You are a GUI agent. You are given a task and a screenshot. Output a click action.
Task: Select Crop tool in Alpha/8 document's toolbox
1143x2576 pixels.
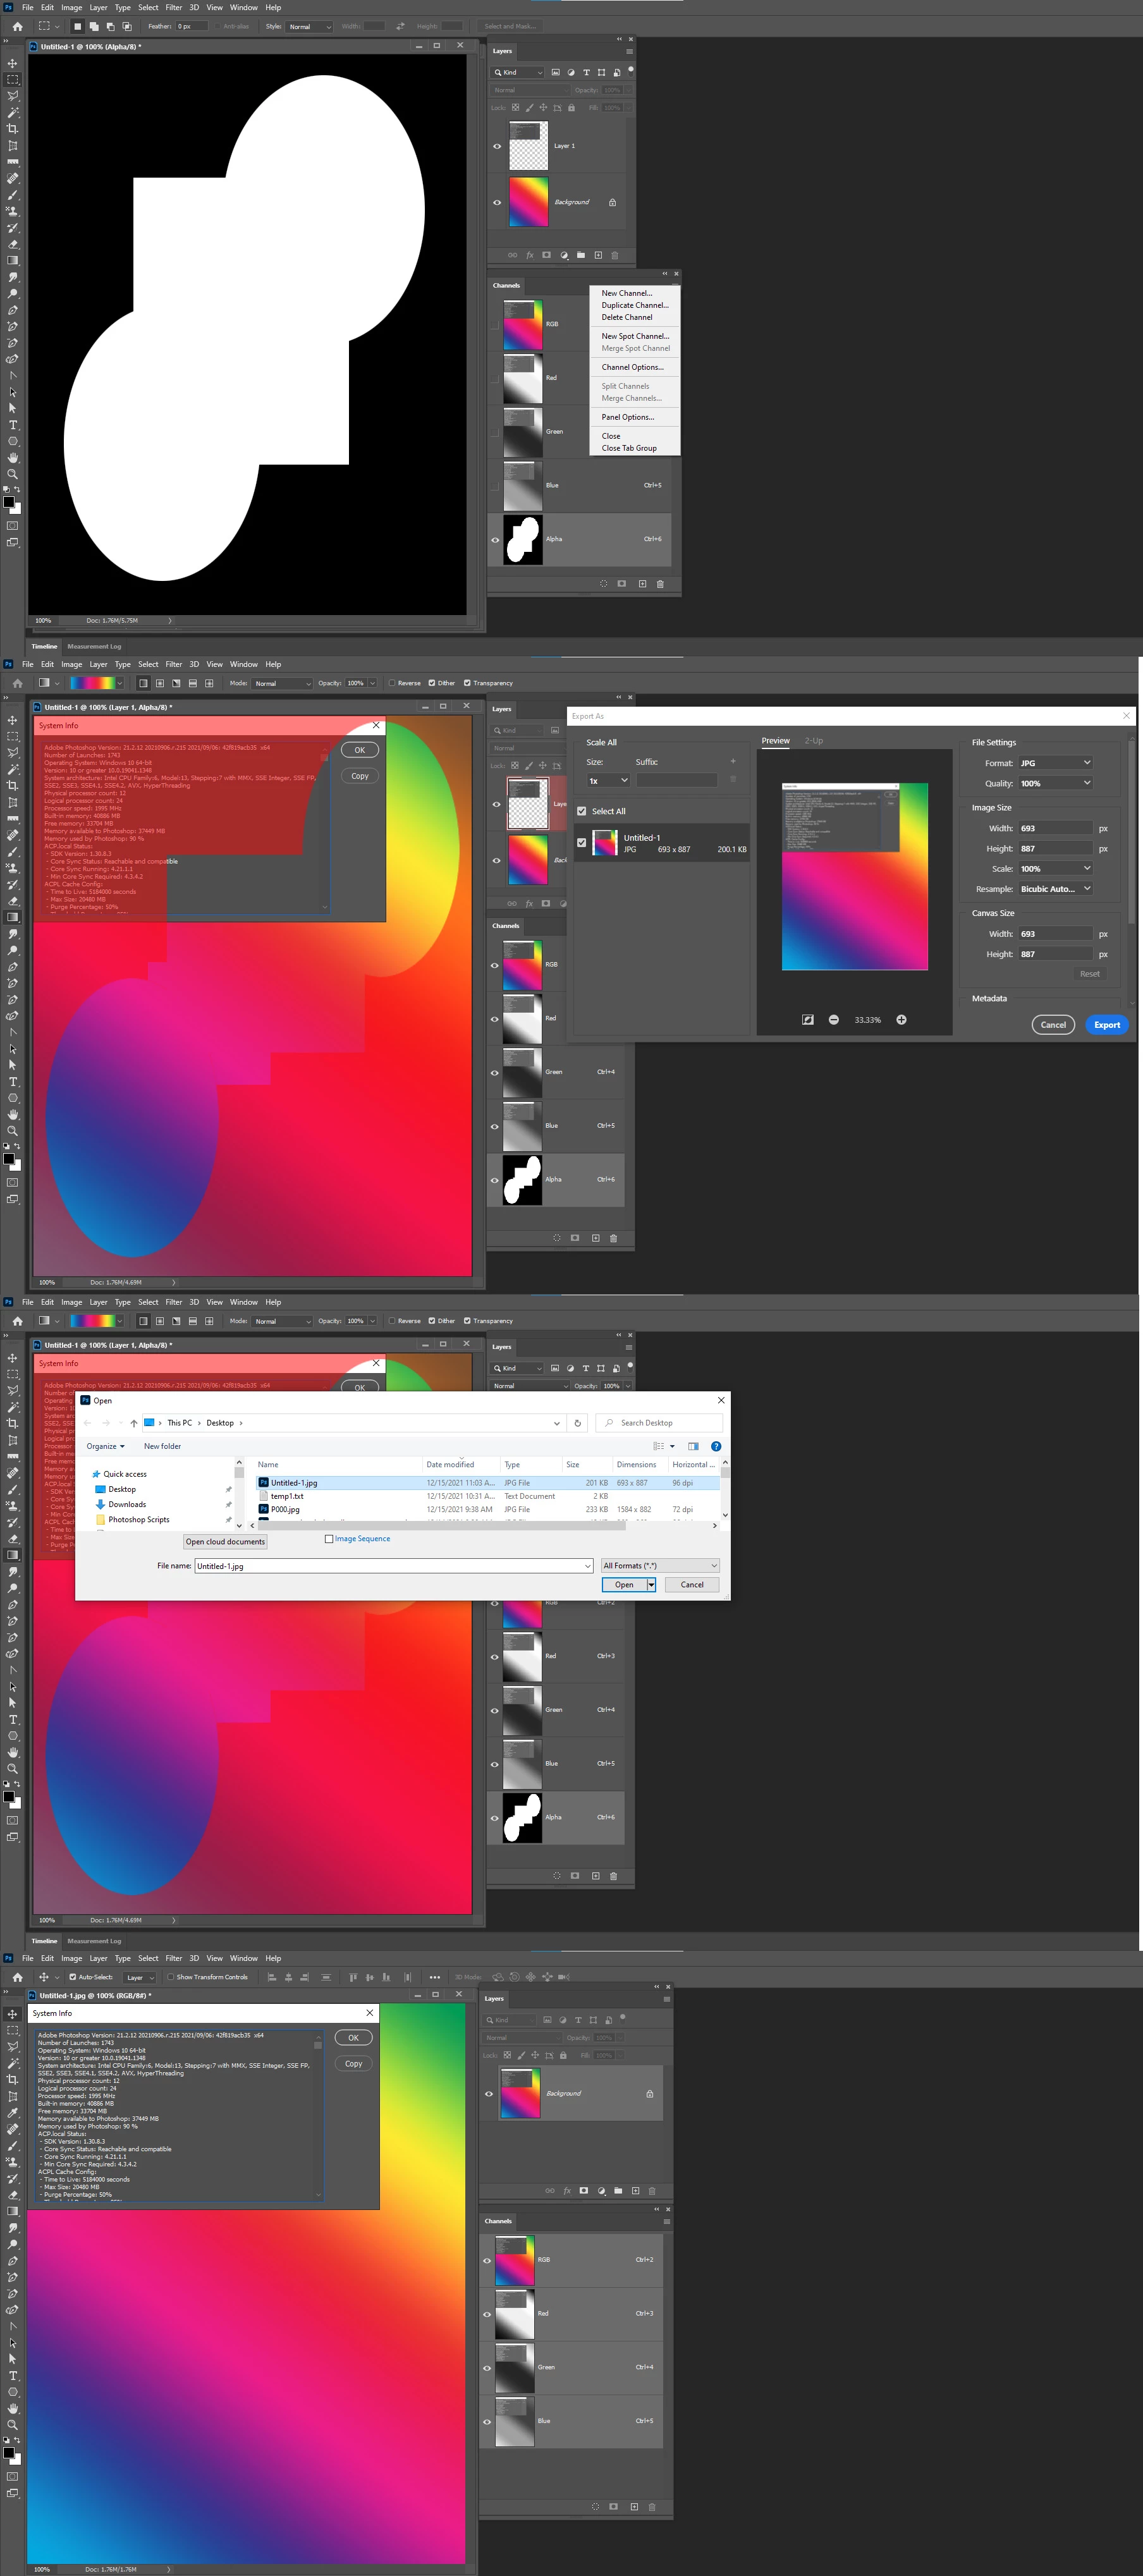pos(13,129)
